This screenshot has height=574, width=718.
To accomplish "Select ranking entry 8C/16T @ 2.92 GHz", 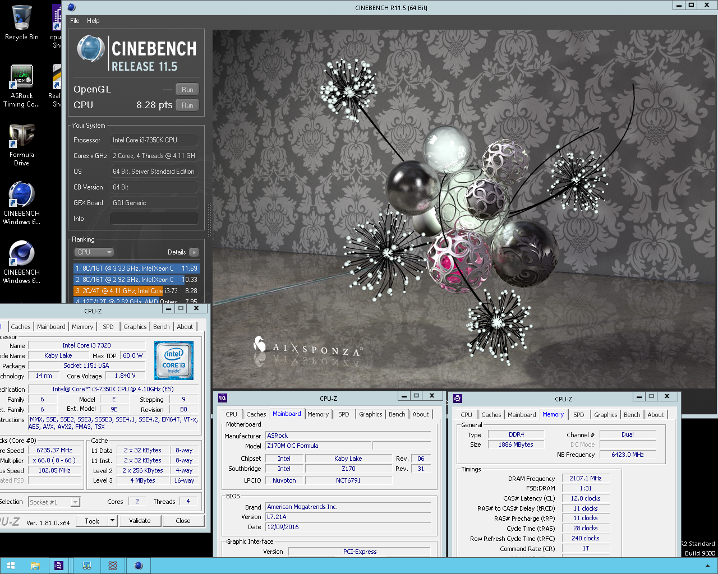I will click(136, 280).
